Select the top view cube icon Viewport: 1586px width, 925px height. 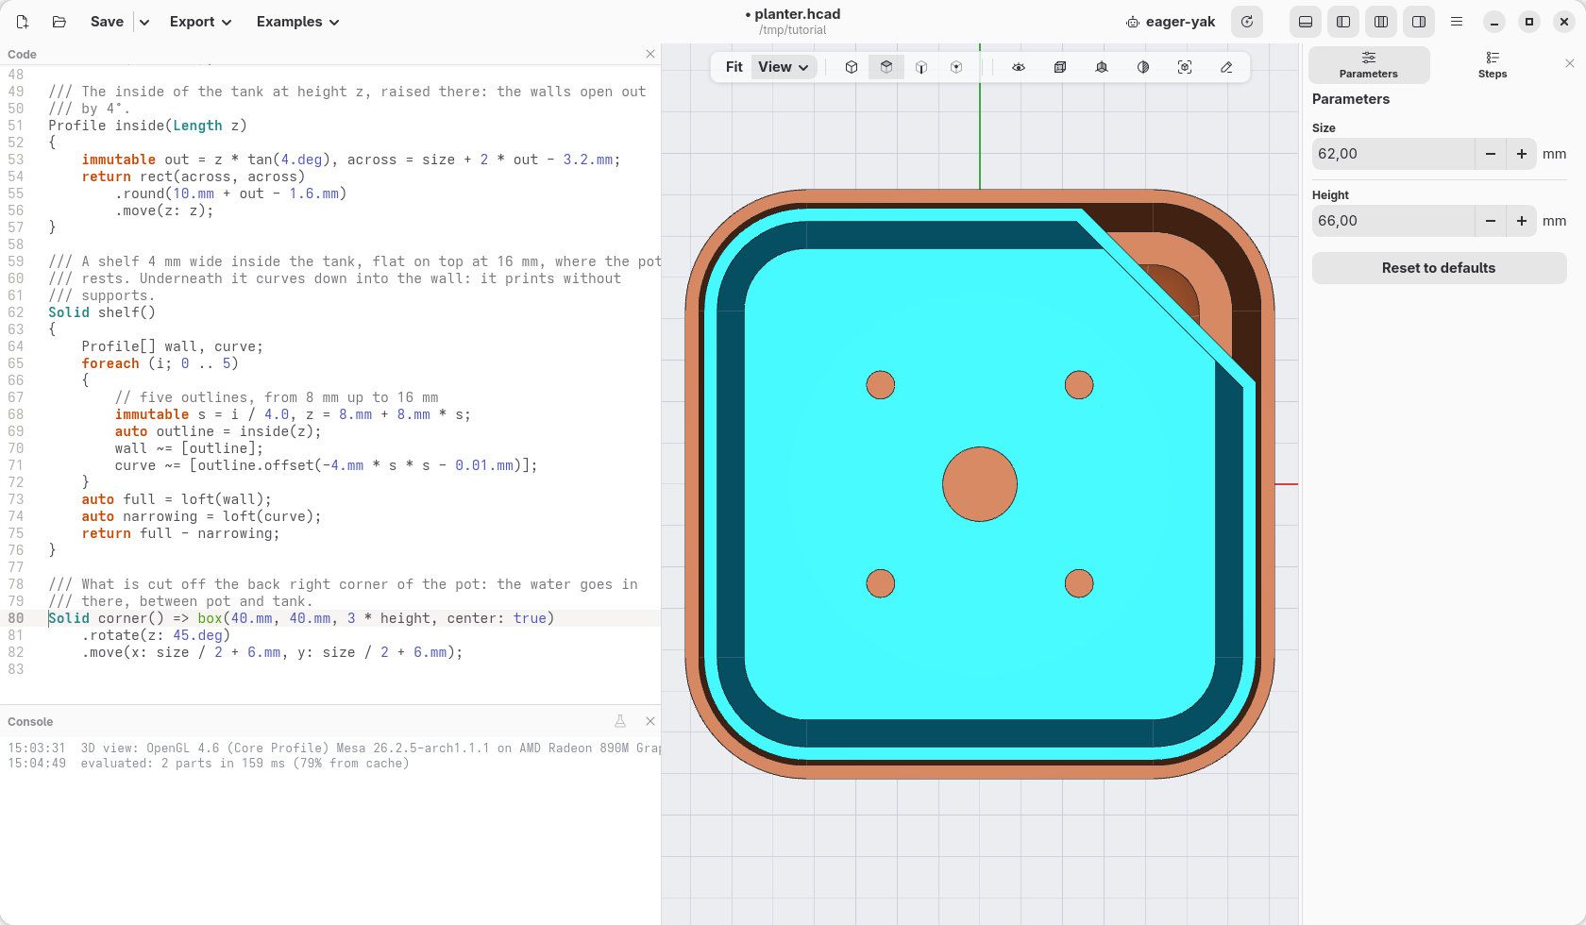point(886,67)
